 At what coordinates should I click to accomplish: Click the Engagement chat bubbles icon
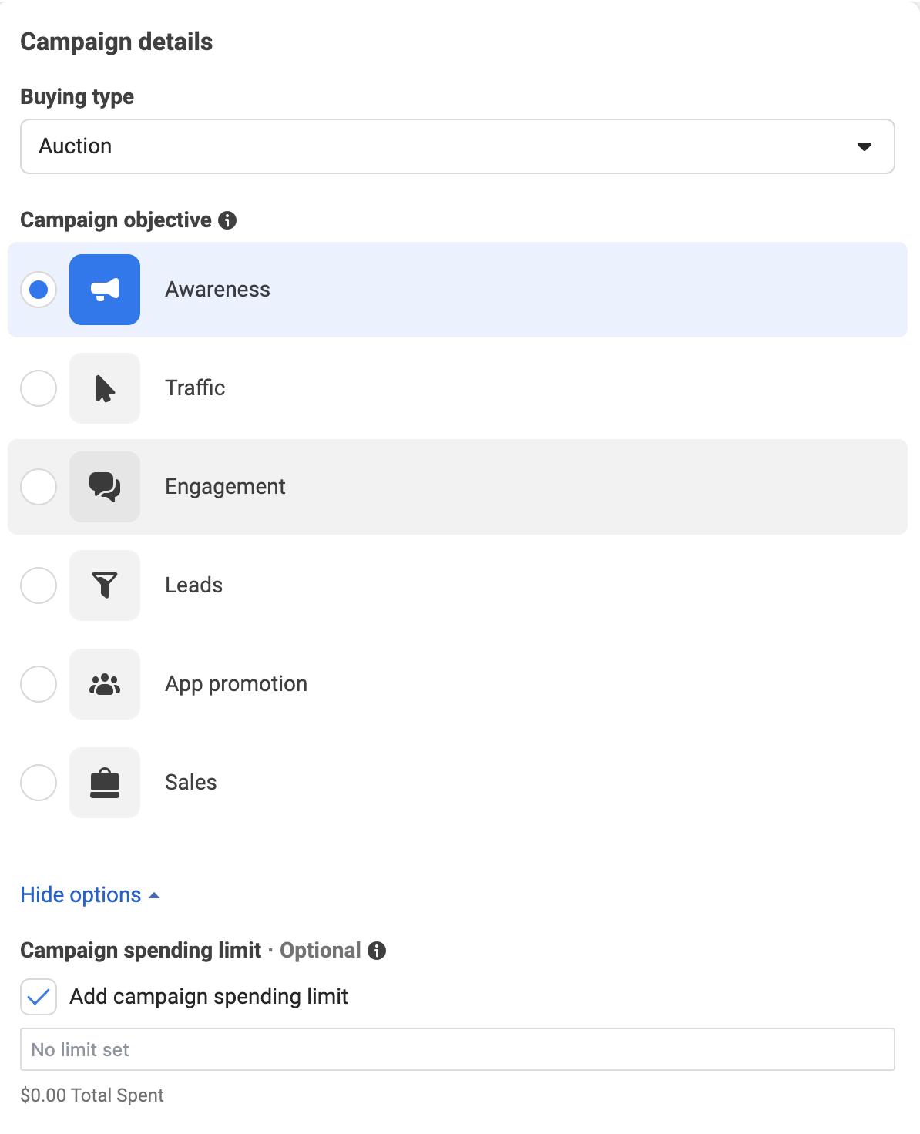point(105,487)
